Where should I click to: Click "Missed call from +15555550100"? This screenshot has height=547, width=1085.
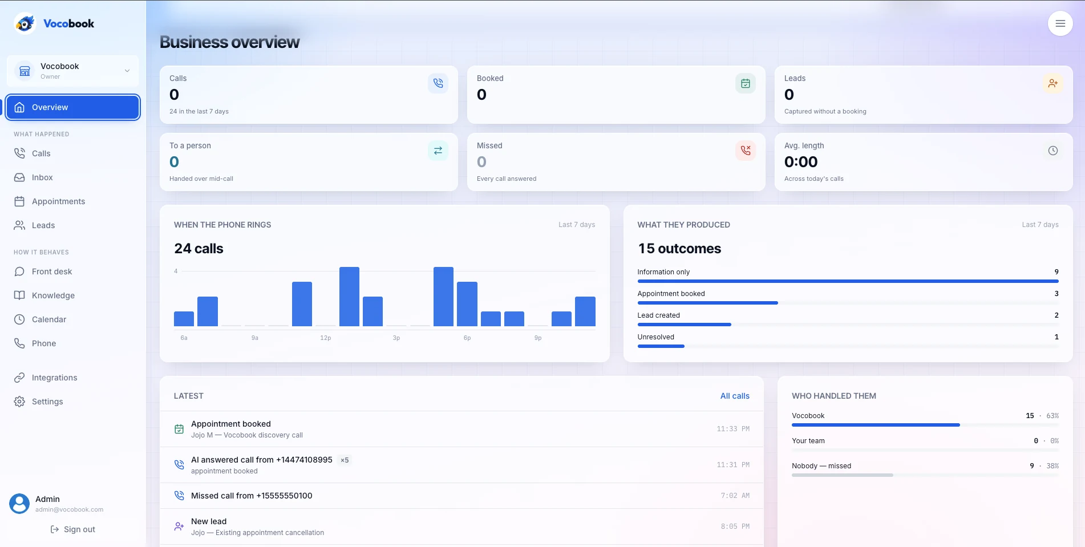click(252, 496)
